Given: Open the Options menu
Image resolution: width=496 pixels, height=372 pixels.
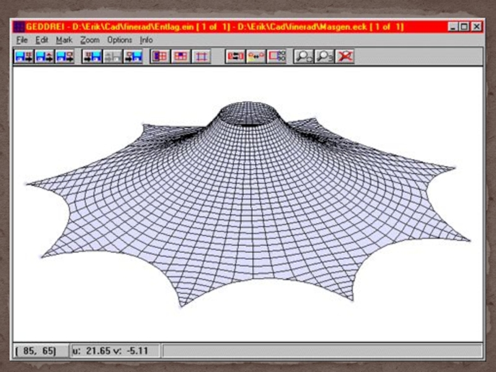Looking at the screenshot, I should 120,40.
